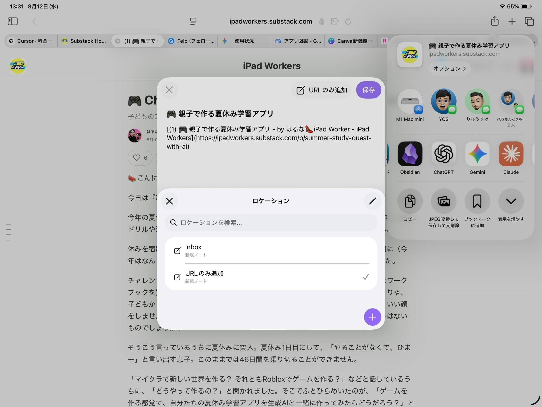Select the Inbox location
The width and height of the screenshot is (542, 407).
(x=271, y=250)
